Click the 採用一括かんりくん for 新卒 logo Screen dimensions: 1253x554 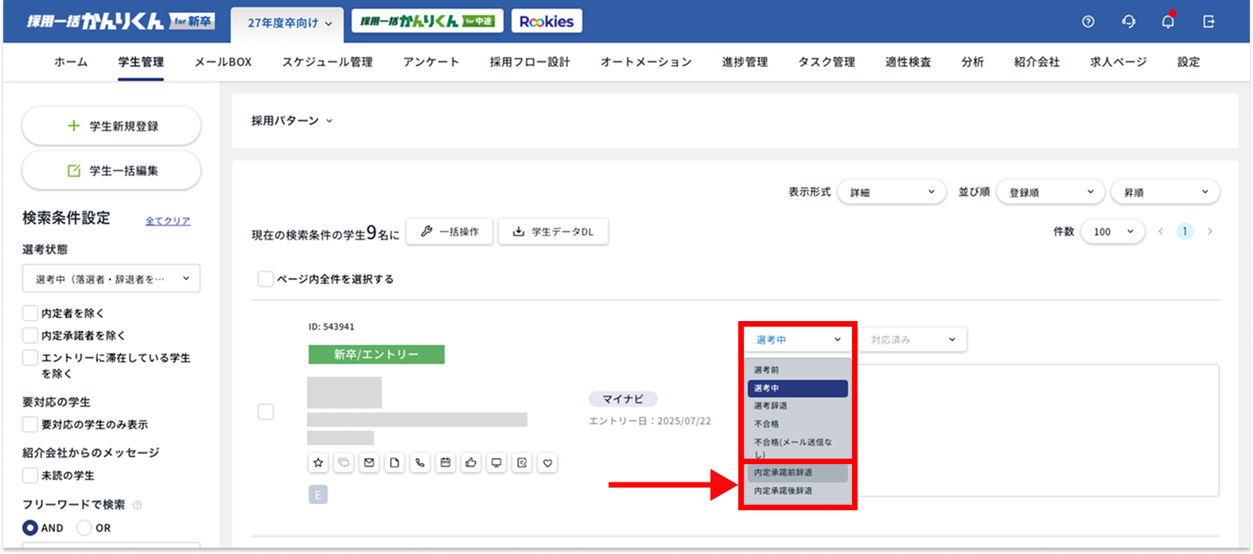coord(120,21)
